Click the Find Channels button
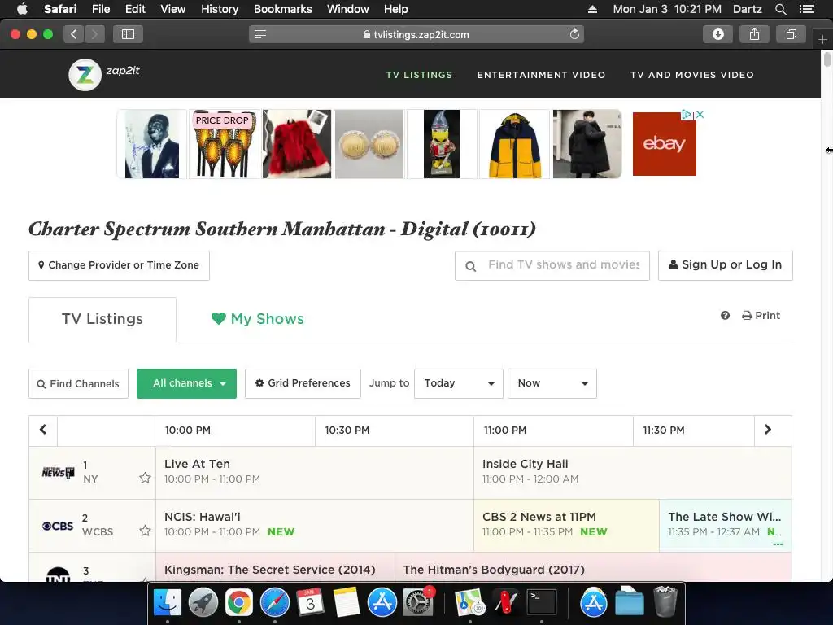The image size is (833, 625). [x=78, y=383]
